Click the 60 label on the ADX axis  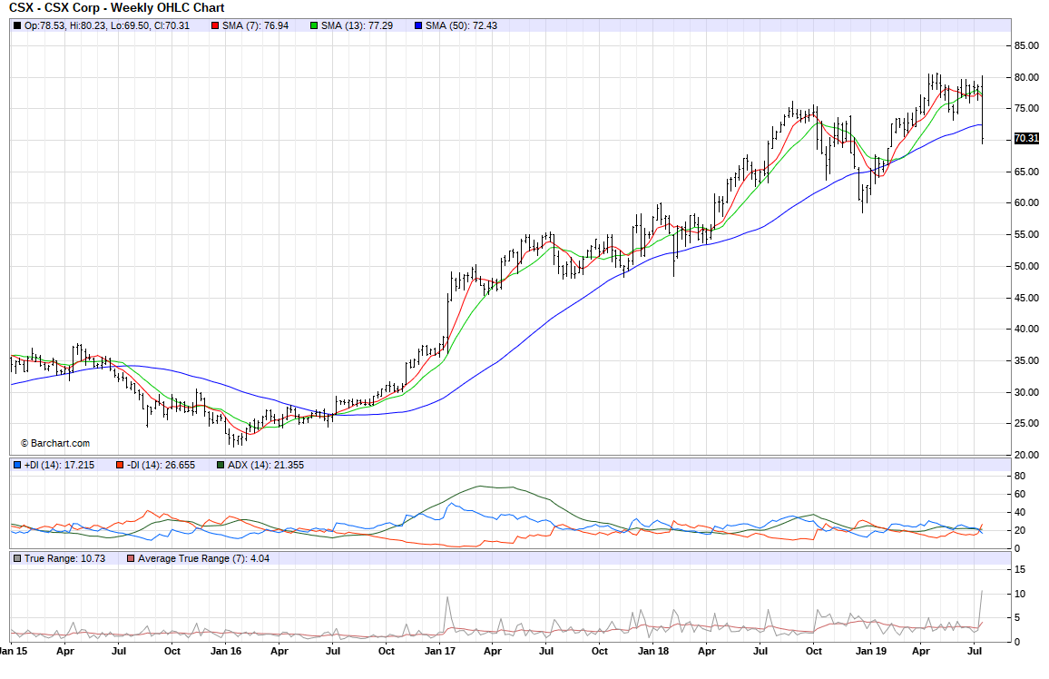tap(1020, 495)
